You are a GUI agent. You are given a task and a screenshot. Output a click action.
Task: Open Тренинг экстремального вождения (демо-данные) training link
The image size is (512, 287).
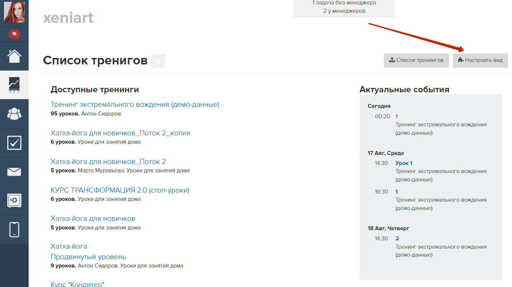(135, 105)
